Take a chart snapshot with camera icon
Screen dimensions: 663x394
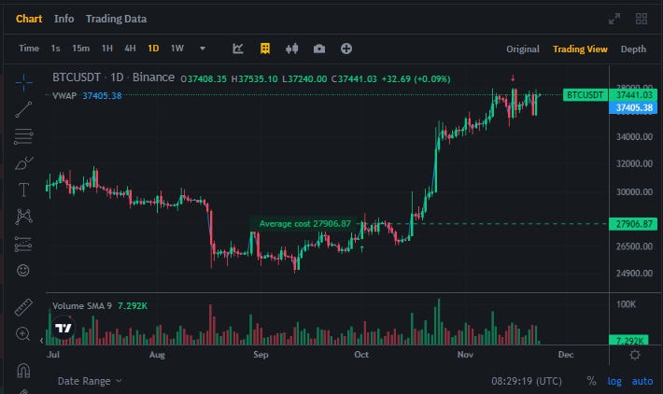[x=319, y=49]
